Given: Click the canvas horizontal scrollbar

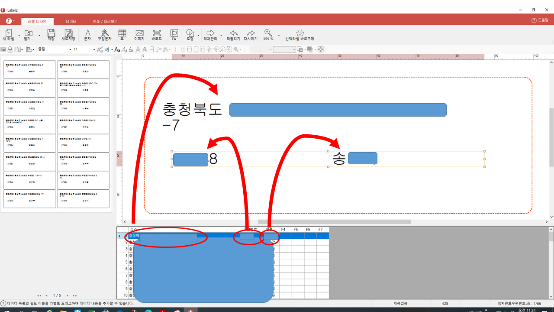Looking at the screenshot, I should pos(335,222).
